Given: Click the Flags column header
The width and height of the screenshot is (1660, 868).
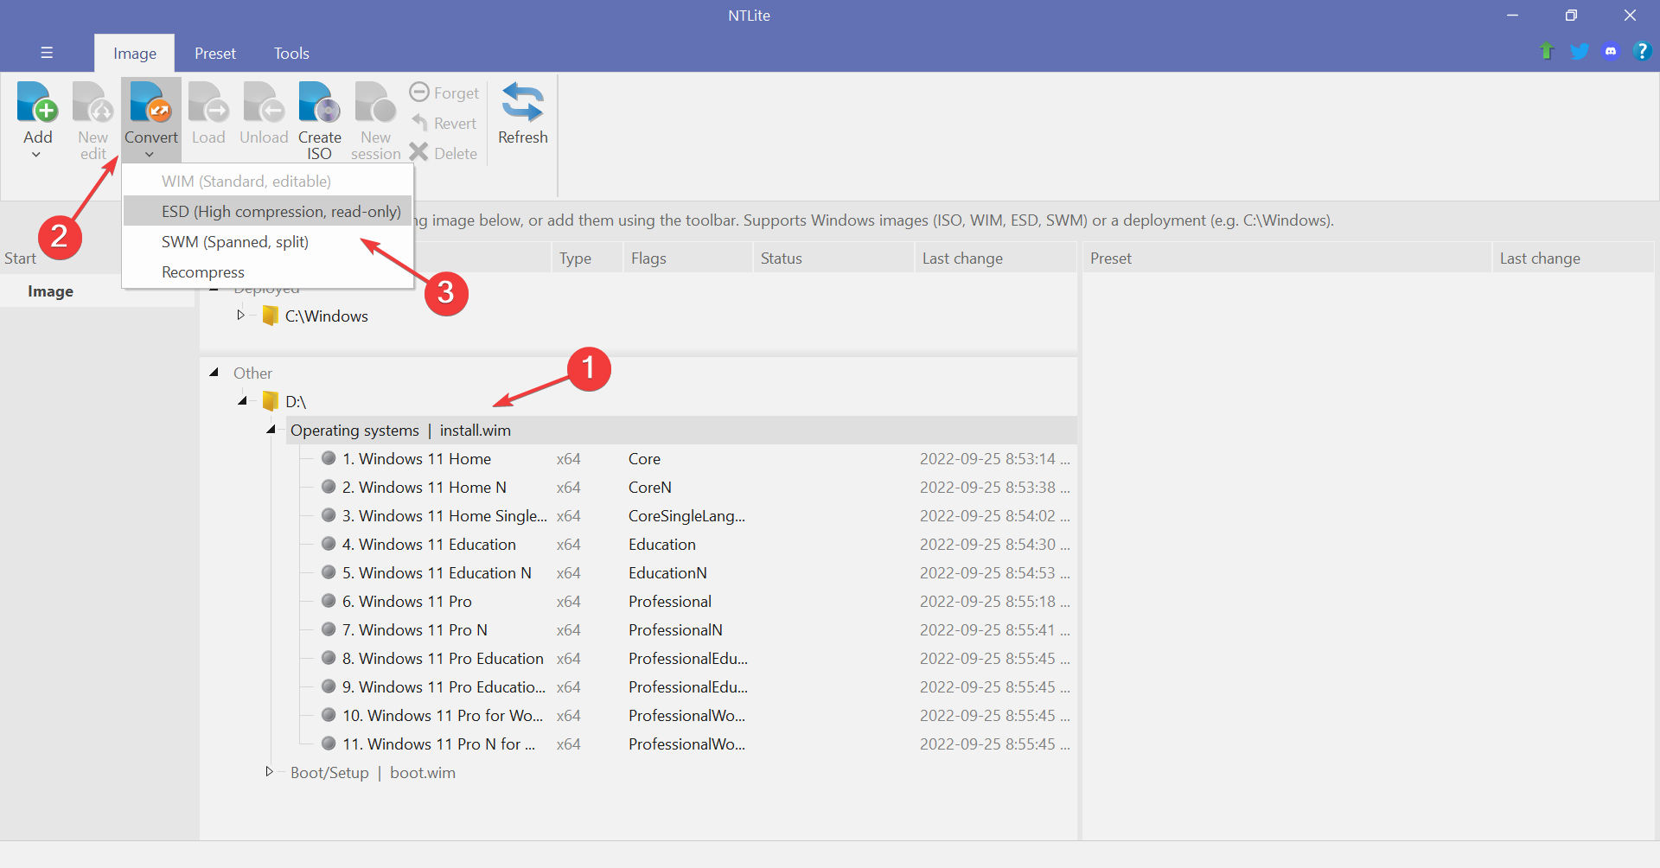Looking at the screenshot, I should [687, 258].
